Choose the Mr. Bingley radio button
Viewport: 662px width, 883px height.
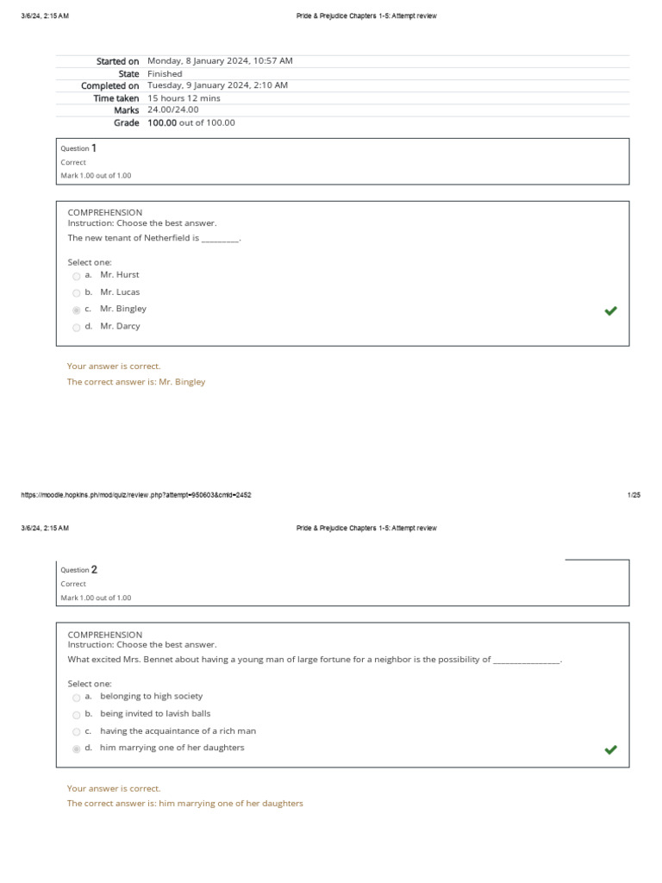coord(77,310)
